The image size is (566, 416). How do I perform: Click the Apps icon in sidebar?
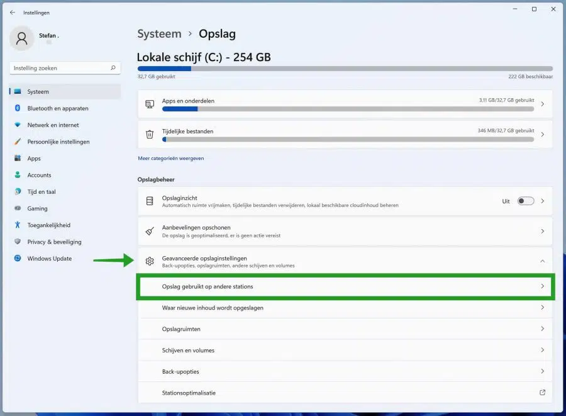click(x=18, y=158)
